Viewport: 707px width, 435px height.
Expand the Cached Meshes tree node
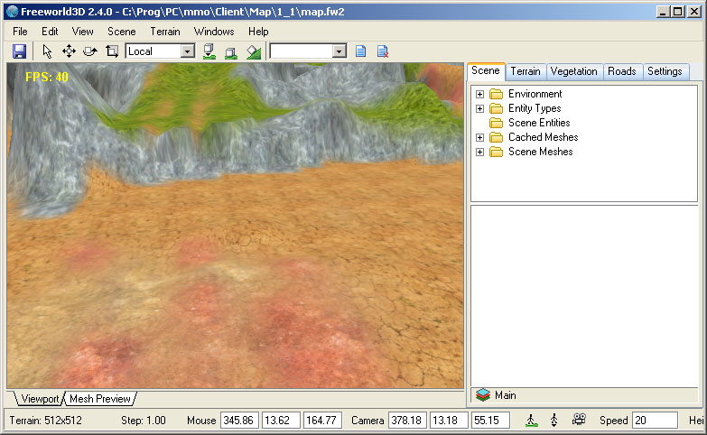479,137
